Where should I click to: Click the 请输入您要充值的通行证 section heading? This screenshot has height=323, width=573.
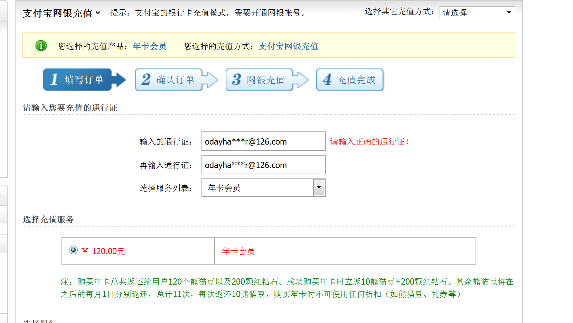tap(70, 108)
